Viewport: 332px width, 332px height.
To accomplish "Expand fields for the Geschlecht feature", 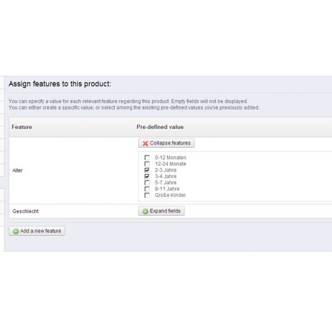I will tap(162, 211).
